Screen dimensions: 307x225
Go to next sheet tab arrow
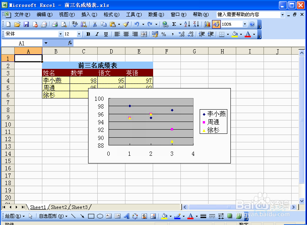tap(17, 207)
